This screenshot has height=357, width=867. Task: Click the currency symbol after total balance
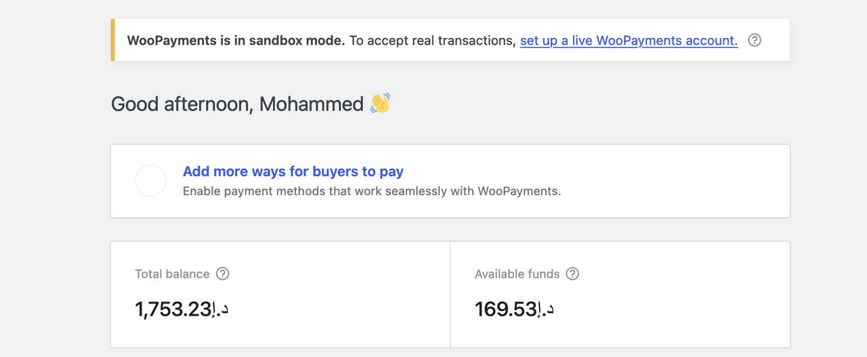point(221,310)
